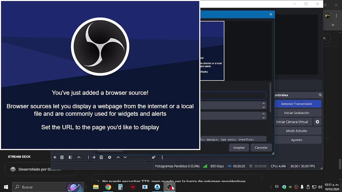Open source properties gear icon
Image resolution: width=342 pixels, height=192 pixels.
(x=110, y=157)
